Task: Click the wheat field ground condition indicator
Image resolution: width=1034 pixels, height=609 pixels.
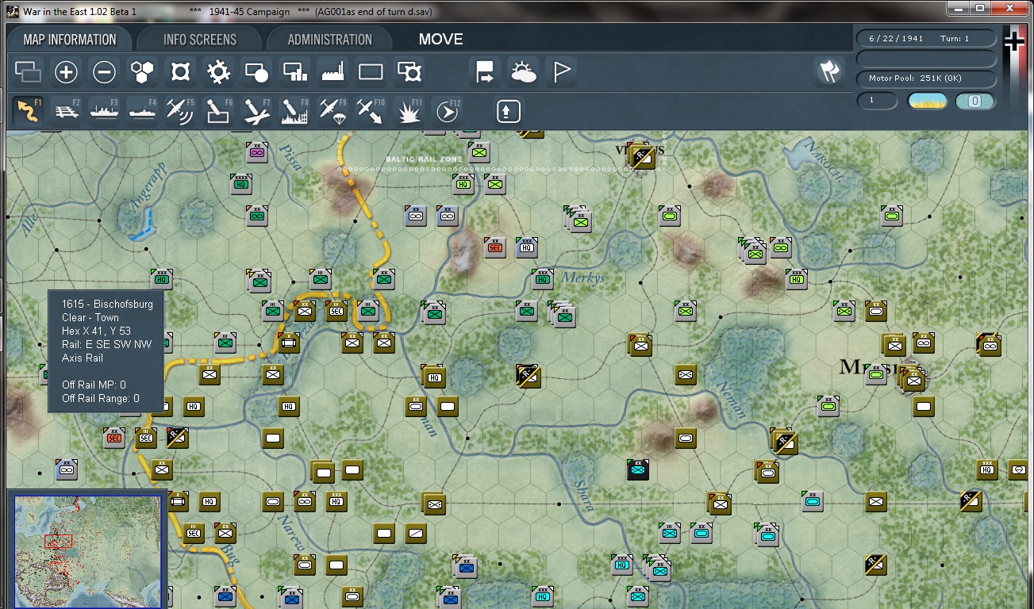Action: tap(927, 101)
